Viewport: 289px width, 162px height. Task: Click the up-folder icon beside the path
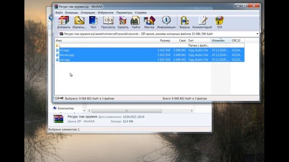(x=61, y=34)
